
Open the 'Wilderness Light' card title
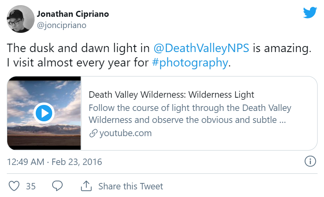pyautogui.click(x=171, y=95)
